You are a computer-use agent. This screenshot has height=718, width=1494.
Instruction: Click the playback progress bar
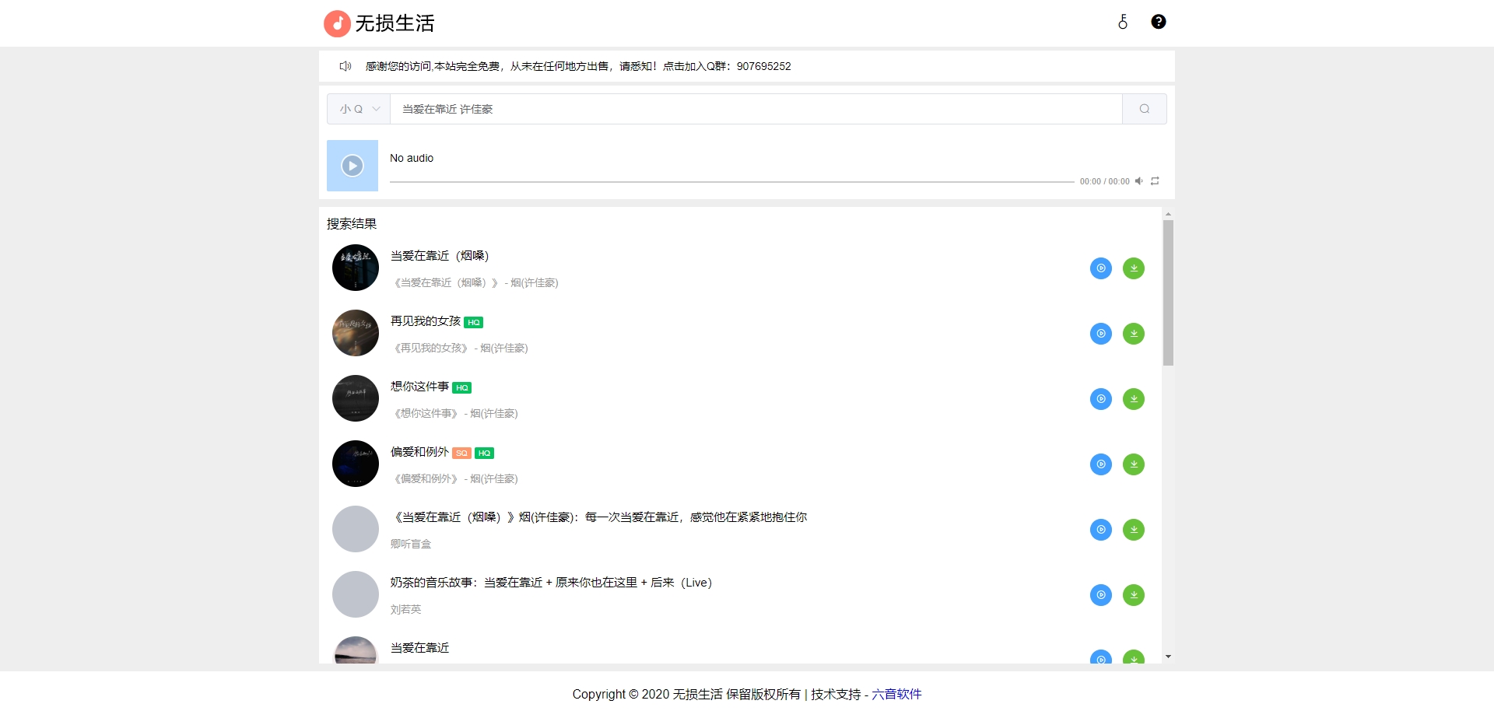730,181
